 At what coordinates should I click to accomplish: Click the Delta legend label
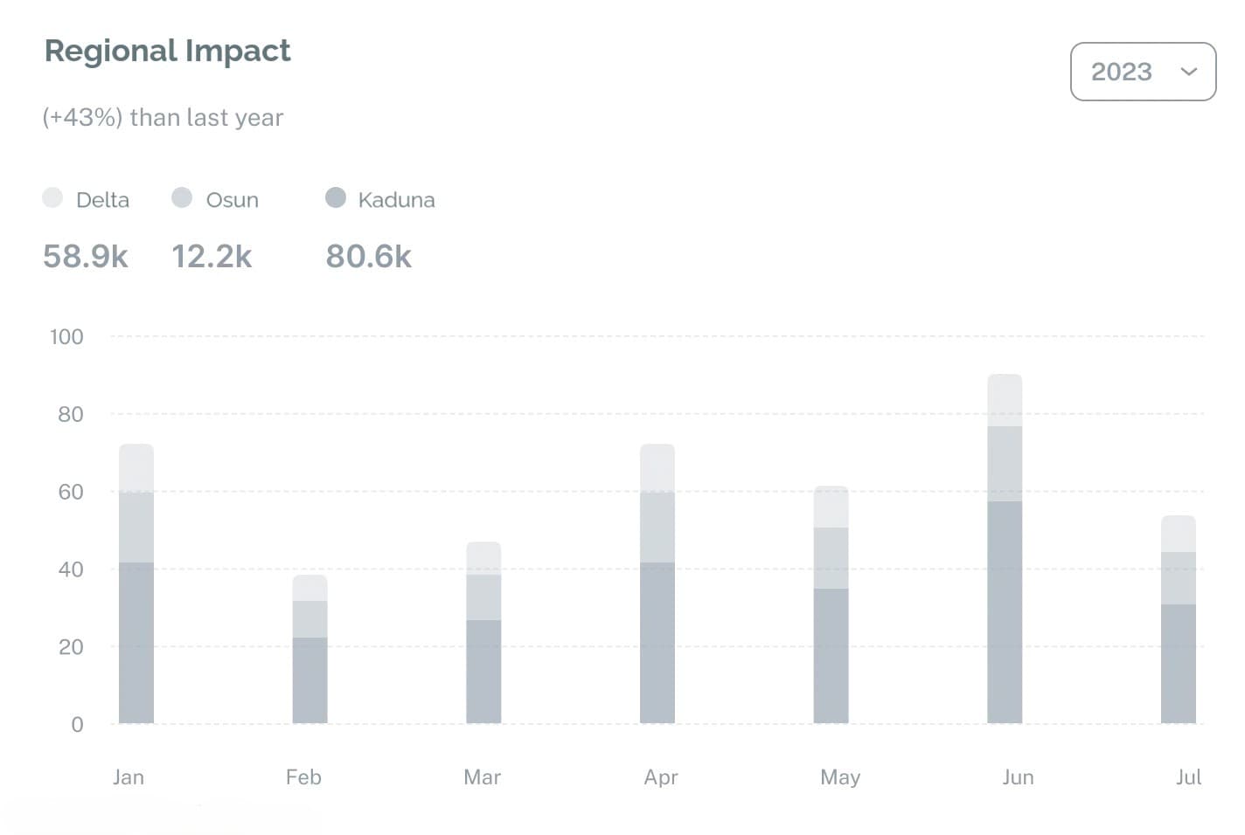coord(102,200)
